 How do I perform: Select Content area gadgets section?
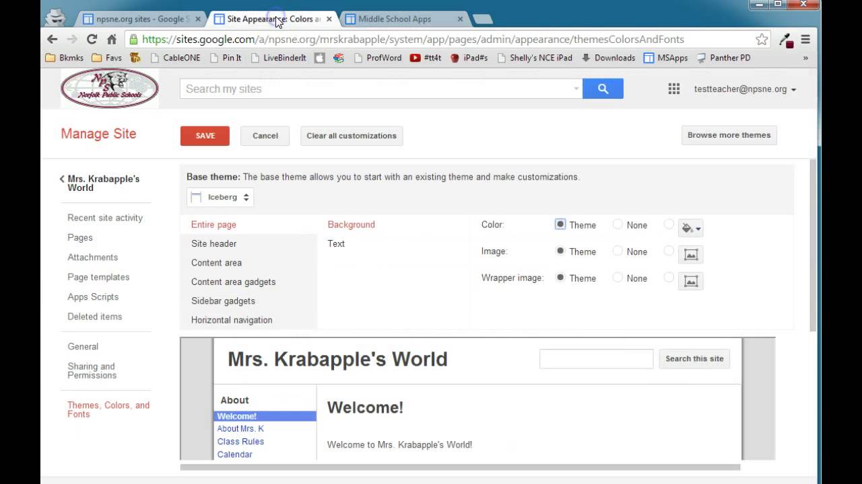click(248, 282)
